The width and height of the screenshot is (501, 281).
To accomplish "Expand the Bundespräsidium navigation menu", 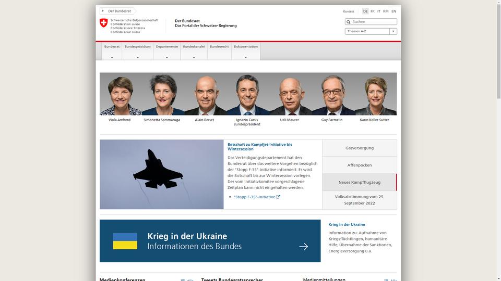I will 138,50.
